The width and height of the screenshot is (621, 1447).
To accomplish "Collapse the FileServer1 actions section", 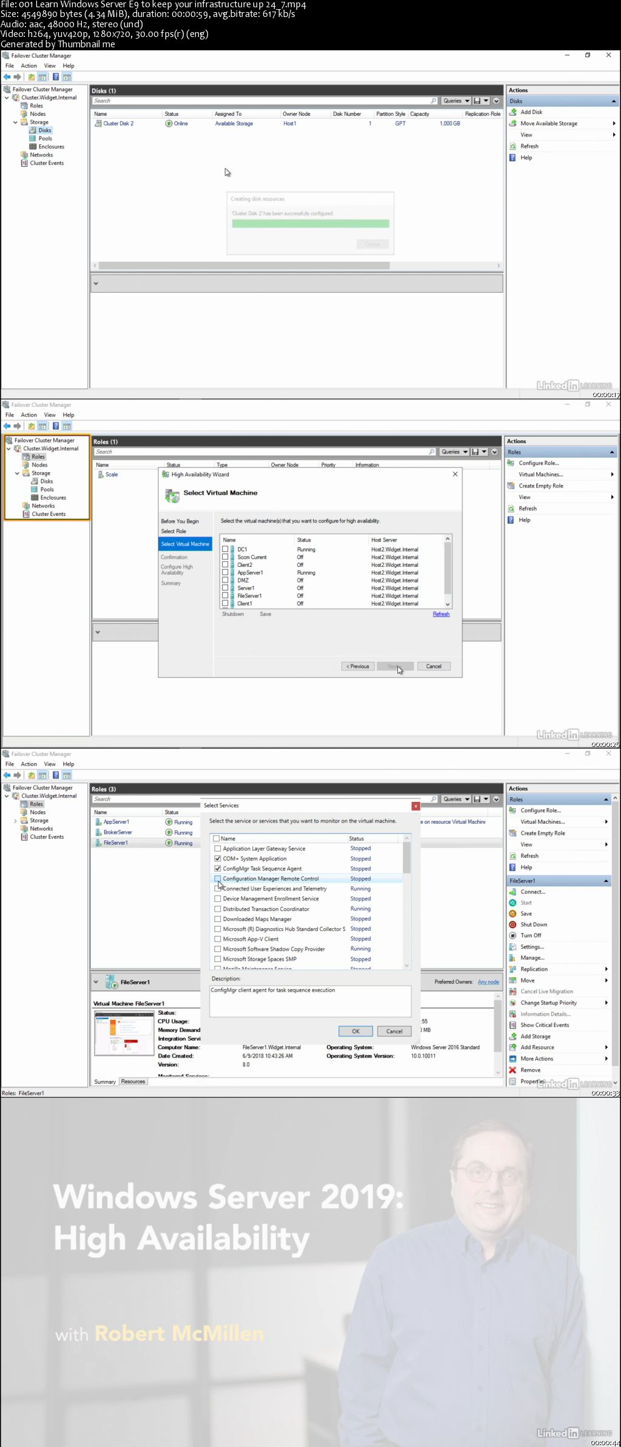I will [606, 881].
